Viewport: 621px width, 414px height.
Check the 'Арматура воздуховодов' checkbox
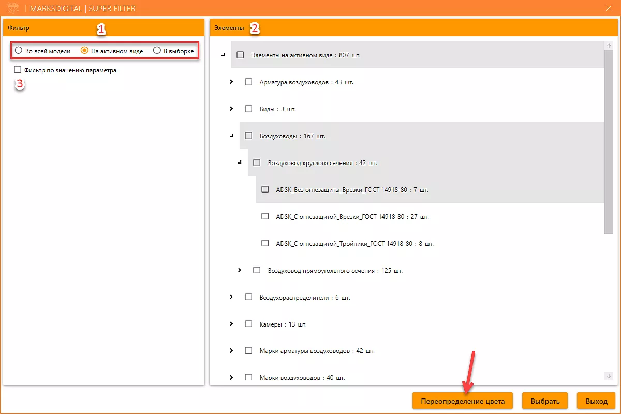(248, 82)
